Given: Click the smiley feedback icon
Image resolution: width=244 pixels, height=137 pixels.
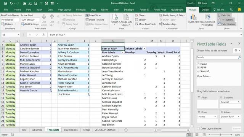Looking at the screenshot, I should pyautogui.click(x=239, y=10).
